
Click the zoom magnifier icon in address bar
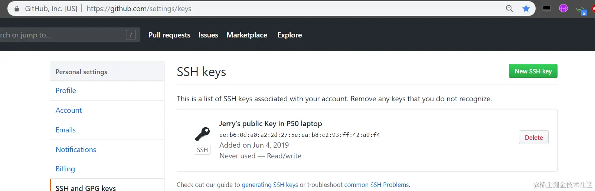(x=509, y=9)
